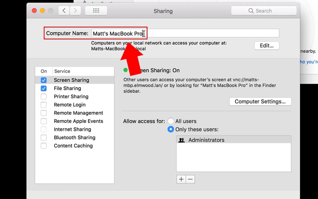
Task: Select the Remote Login service row
Action: pos(75,105)
